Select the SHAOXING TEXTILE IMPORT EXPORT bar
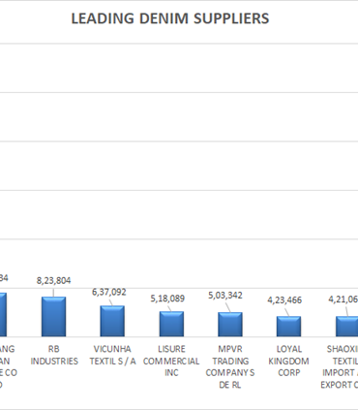Screen dimensions: 358x410 [346, 327]
